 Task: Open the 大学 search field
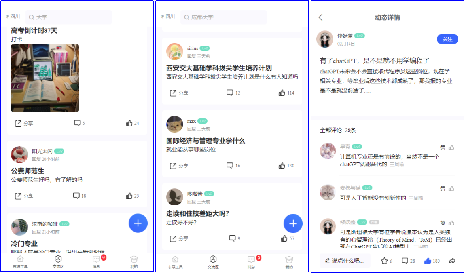(68, 17)
